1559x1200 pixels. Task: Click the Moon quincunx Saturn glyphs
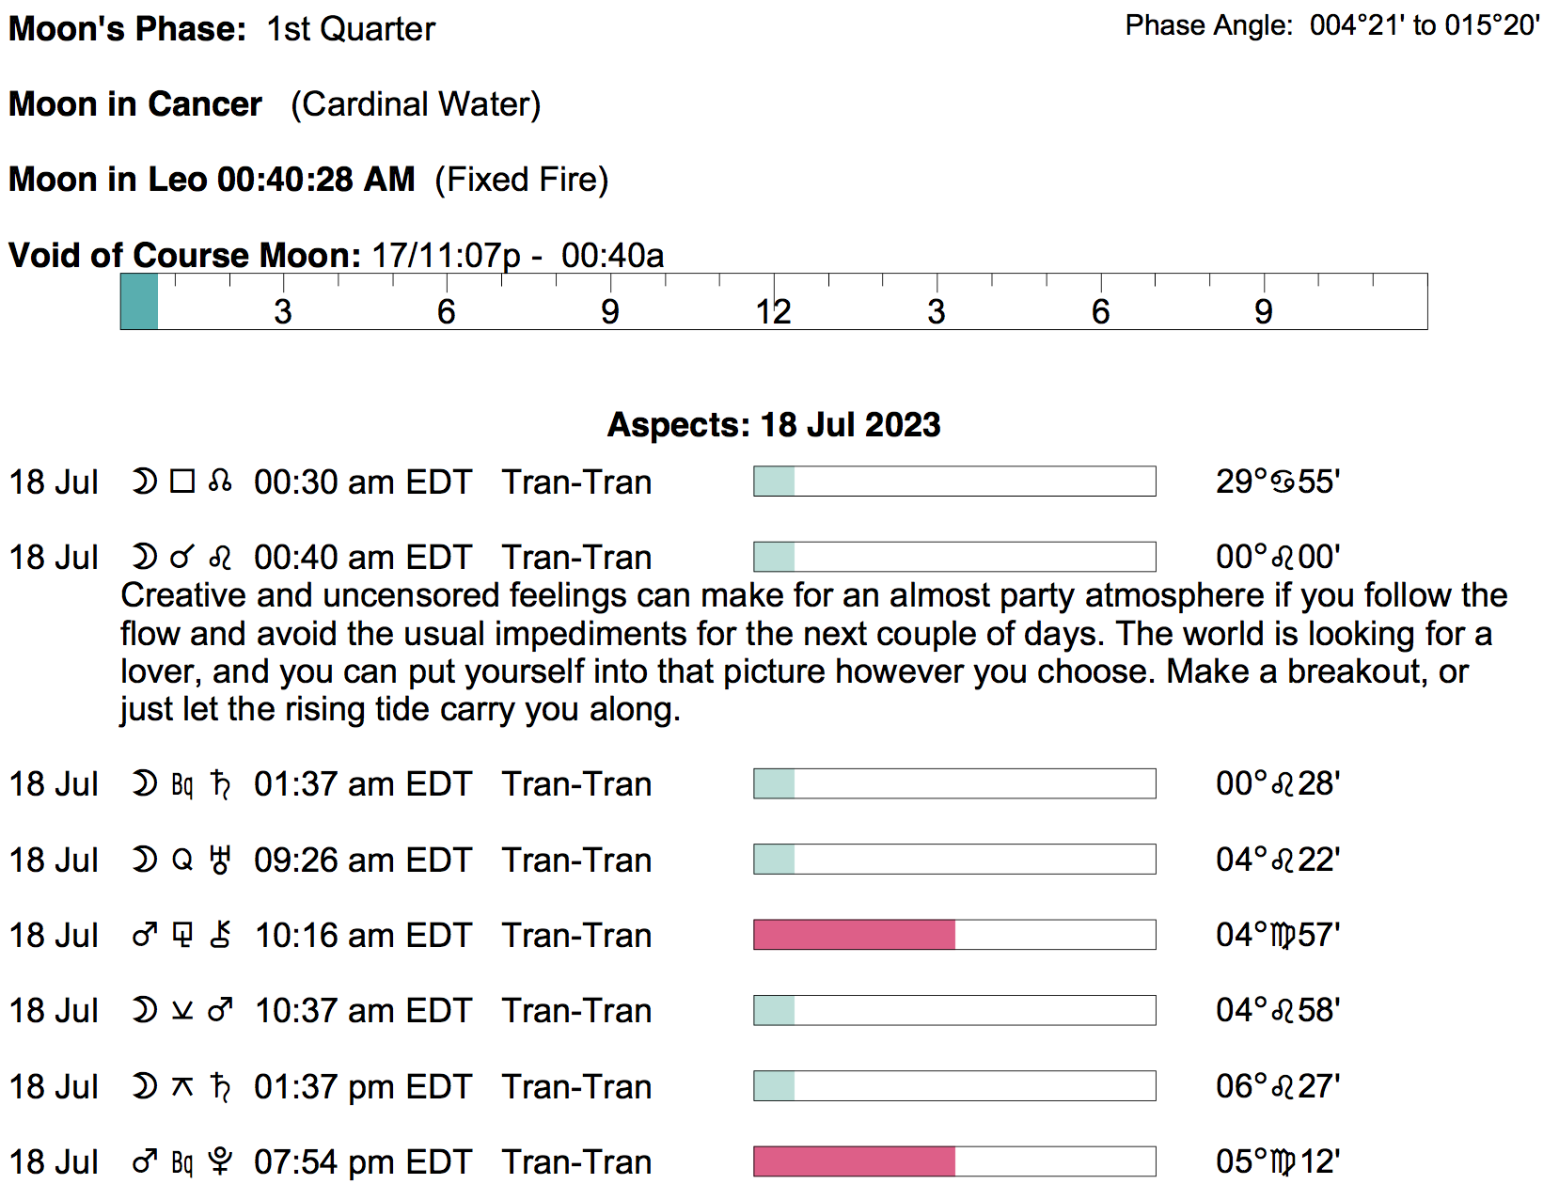(181, 1087)
